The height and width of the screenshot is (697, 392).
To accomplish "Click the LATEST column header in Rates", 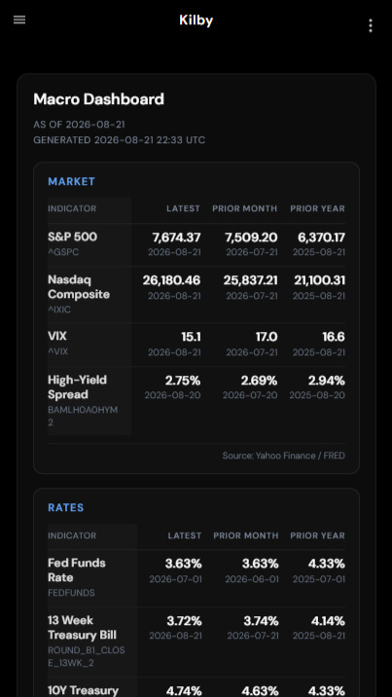I will pyautogui.click(x=185, y=535).
